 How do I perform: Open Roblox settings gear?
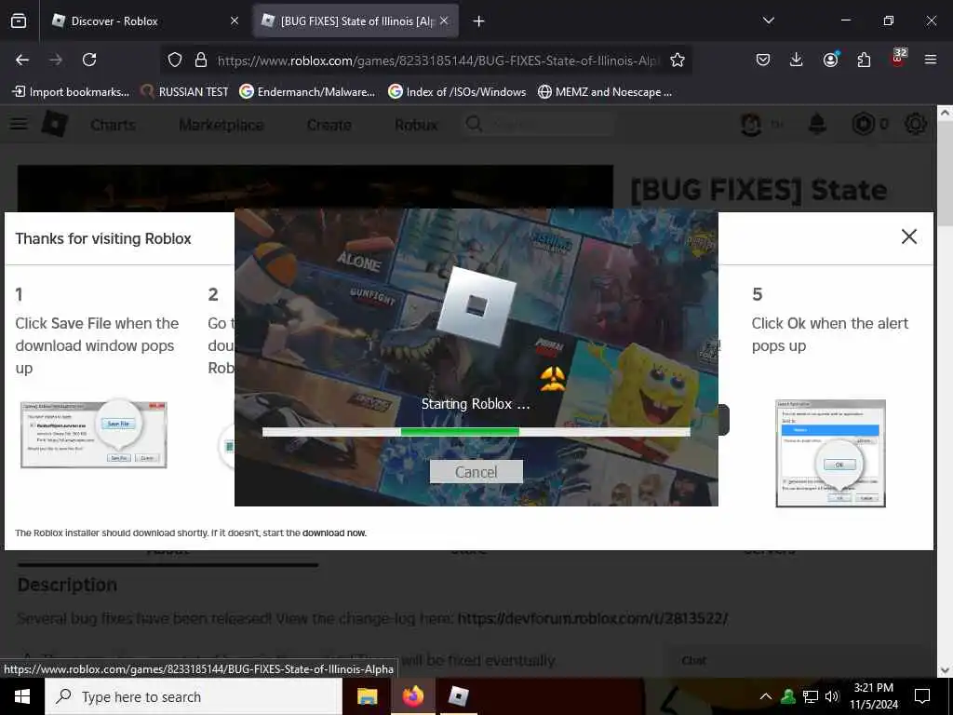click(x=916, y=124)
